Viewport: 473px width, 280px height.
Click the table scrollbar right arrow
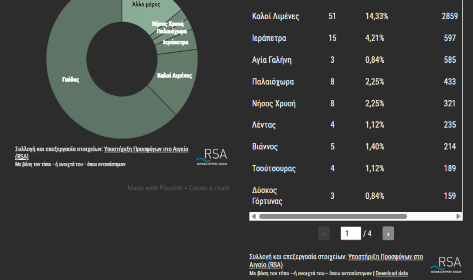458,217
